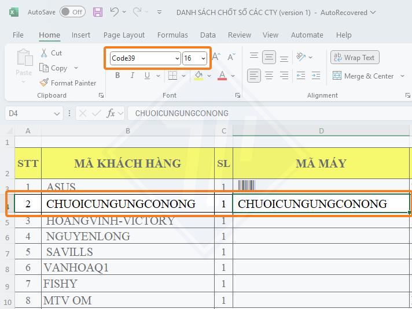Click the red font color swatch
The height and width of the screenshot is (309, 412).
(x=222, y=76)
